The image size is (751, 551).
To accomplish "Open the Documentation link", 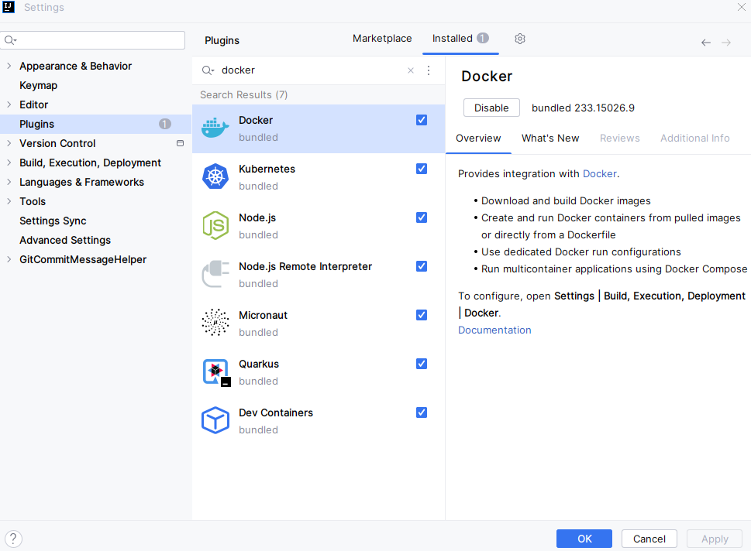I will pos(494,330).
